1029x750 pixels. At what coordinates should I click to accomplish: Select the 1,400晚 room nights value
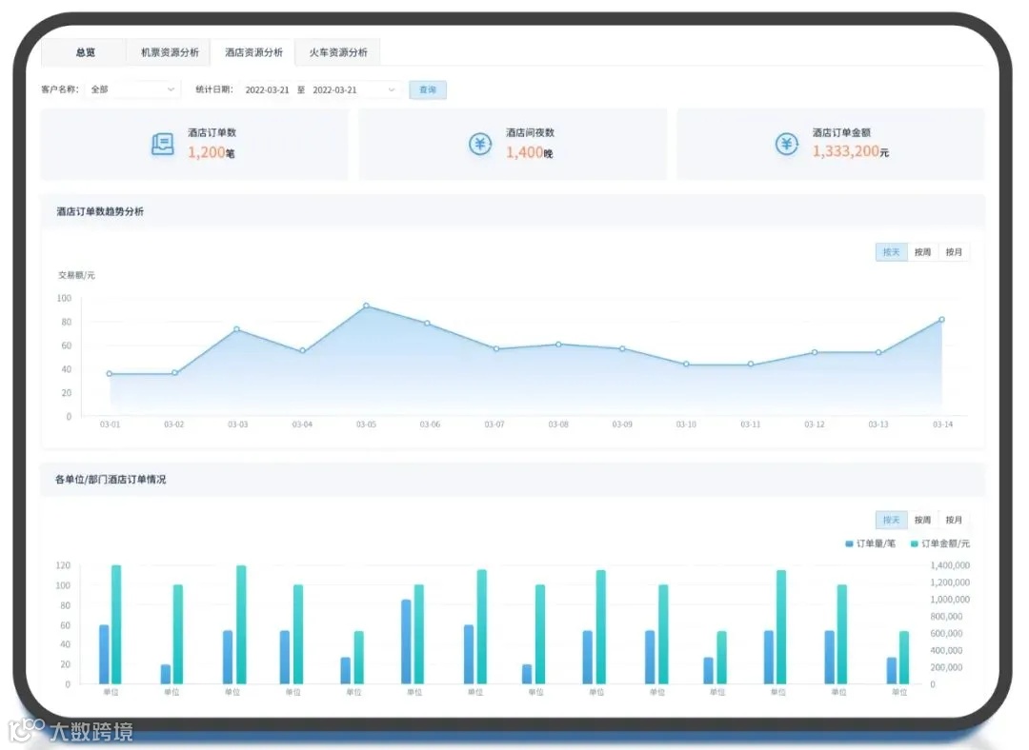[x=529, y=152]
